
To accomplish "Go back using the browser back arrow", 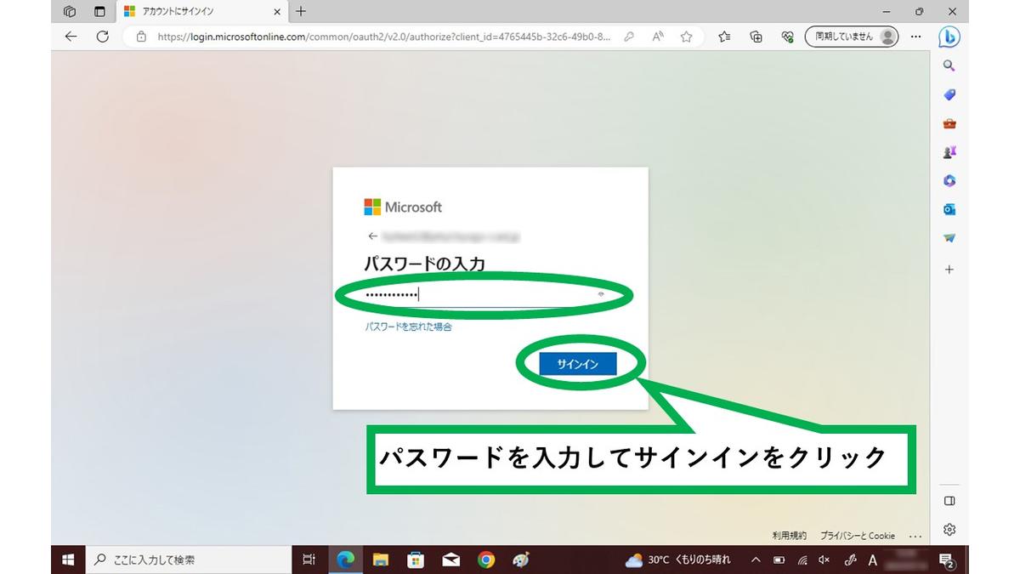I will (x=71, y=37).
